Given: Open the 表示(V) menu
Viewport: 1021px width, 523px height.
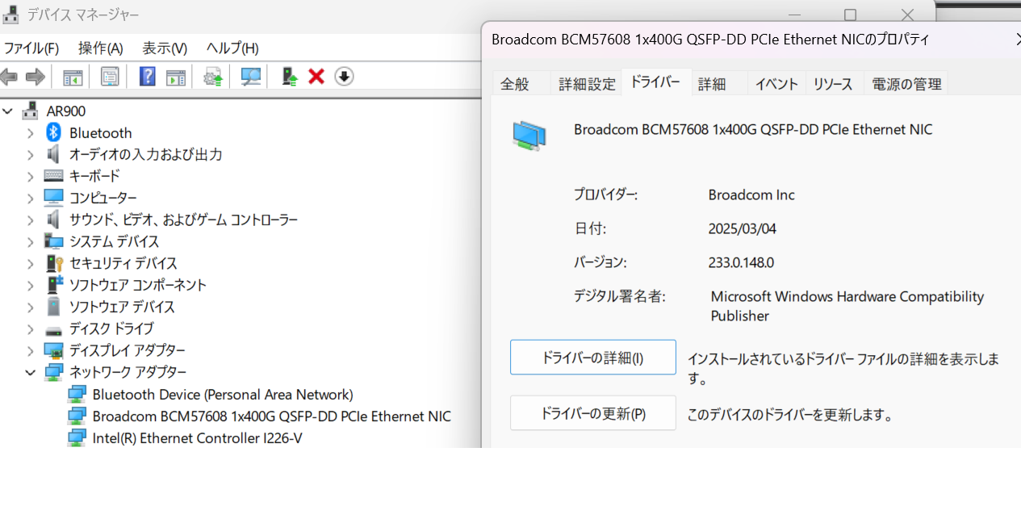Looking at the screenshot, I should (165, 48).
